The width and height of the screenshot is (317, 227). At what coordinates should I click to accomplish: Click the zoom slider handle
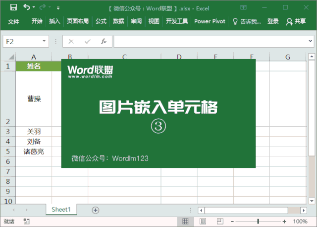pos(258,222)
